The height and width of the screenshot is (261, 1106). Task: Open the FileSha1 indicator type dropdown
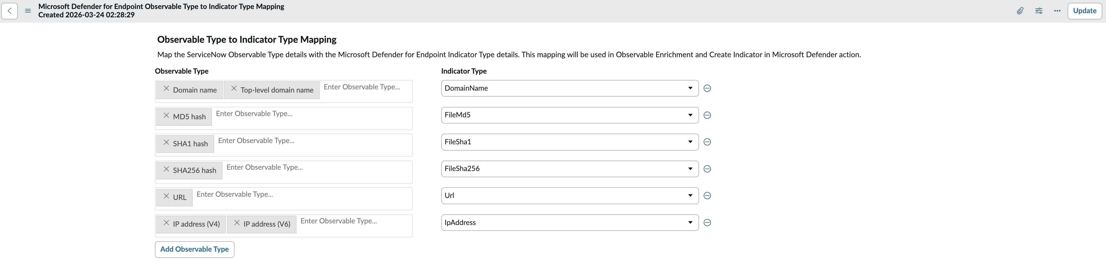(570, 142)
